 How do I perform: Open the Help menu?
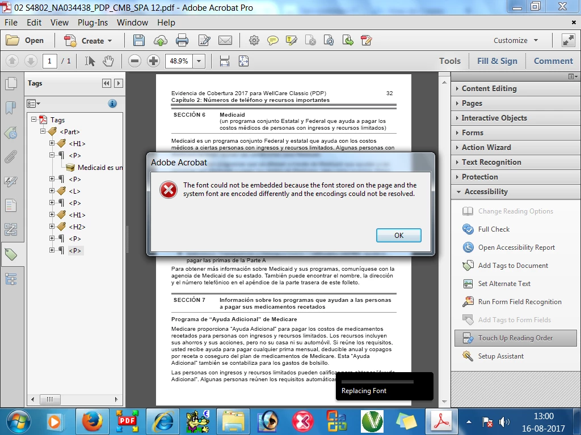click(166, 23)
